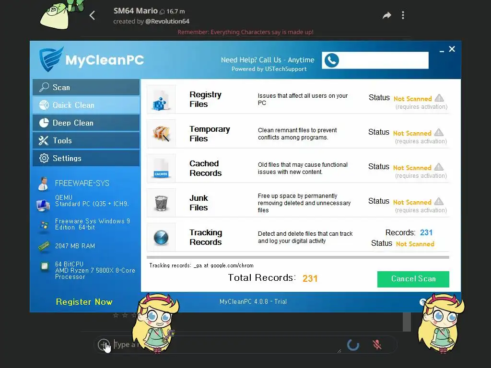Click the MyCleanPC 4.0.8 - Trial text
Viewport: 491px width, 368px height.
tap(253, 302)
